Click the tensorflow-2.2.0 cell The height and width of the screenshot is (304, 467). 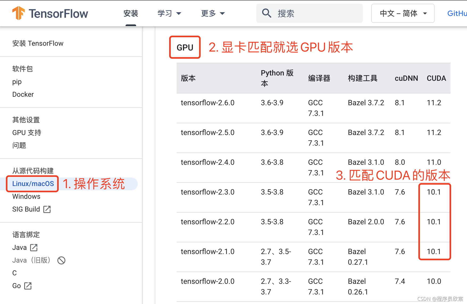click(x=207, y=222)
